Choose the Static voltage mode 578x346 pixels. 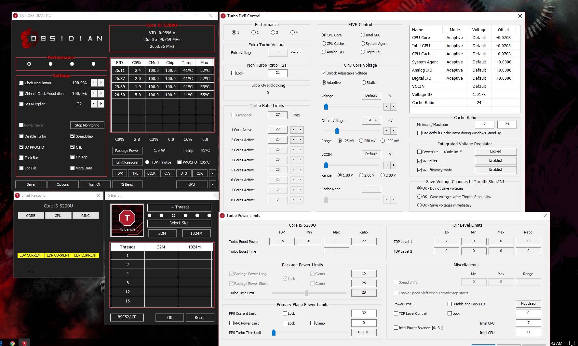click(x=364, y=83)
